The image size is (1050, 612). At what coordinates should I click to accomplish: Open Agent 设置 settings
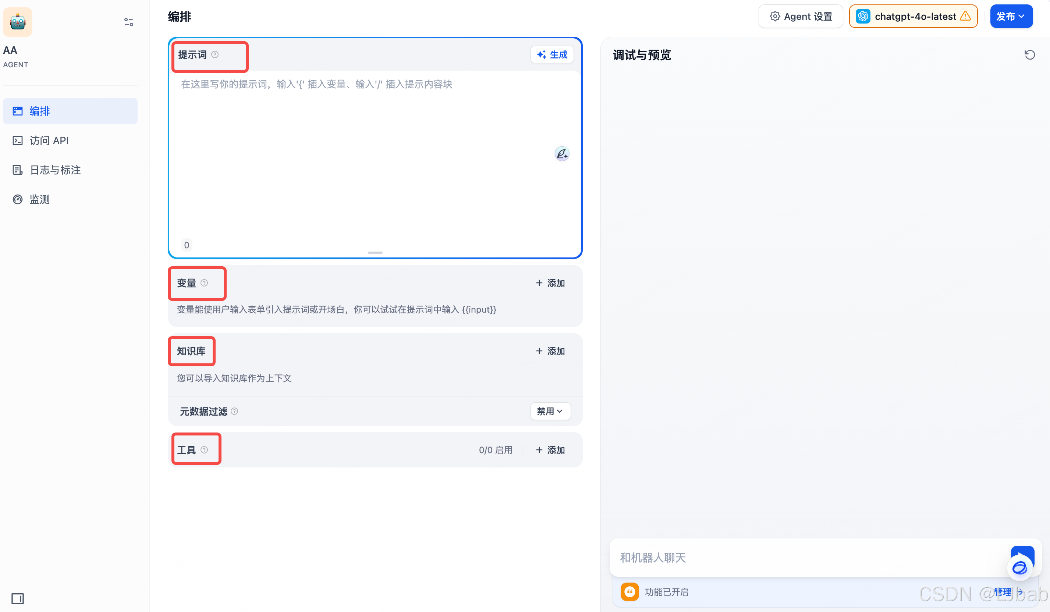coord(801,17)
